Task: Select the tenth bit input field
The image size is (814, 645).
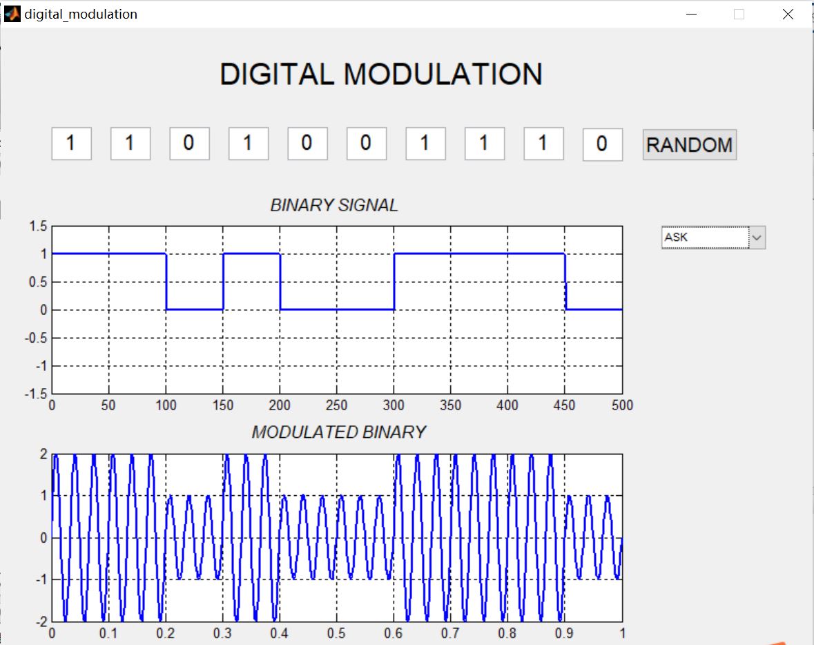Action: point(603,144)
